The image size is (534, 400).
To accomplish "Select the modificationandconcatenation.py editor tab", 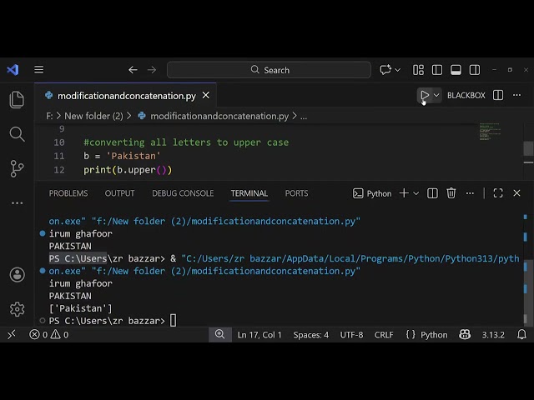I will point(125,96).
